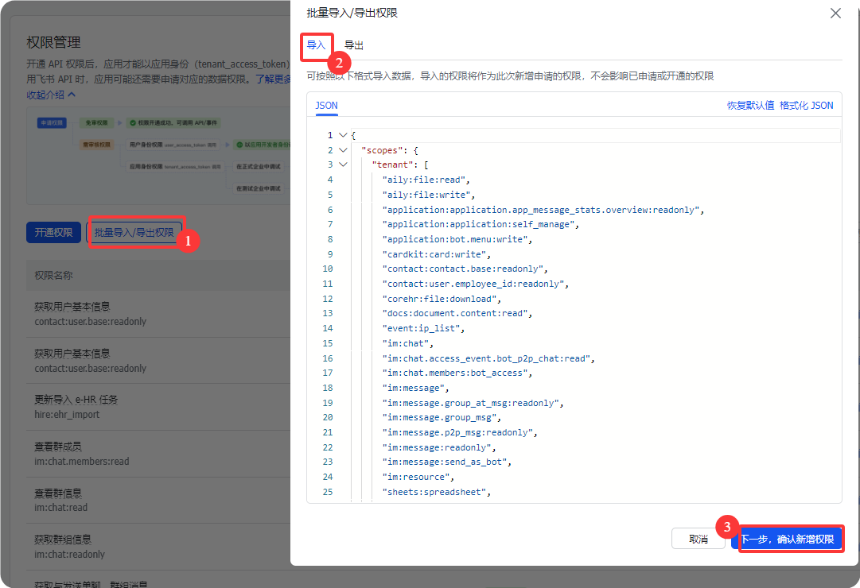Click 下一步，确认新增权限 button

(788, 539)
